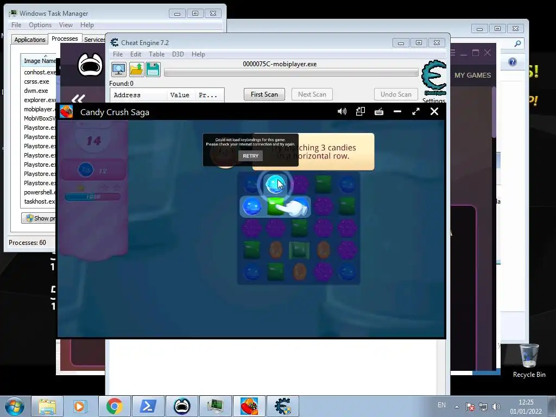The height and width of the screenshot is (417, 556).
Task: Open Windows Start button
Action: tap(15, 406)
